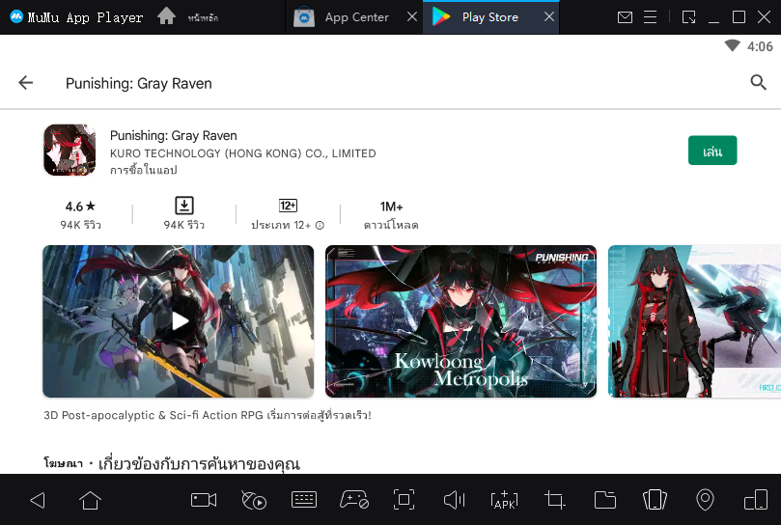Open the shared folder icon
The width and height of the screenshot is (781, 525).
tap(605, 500)
